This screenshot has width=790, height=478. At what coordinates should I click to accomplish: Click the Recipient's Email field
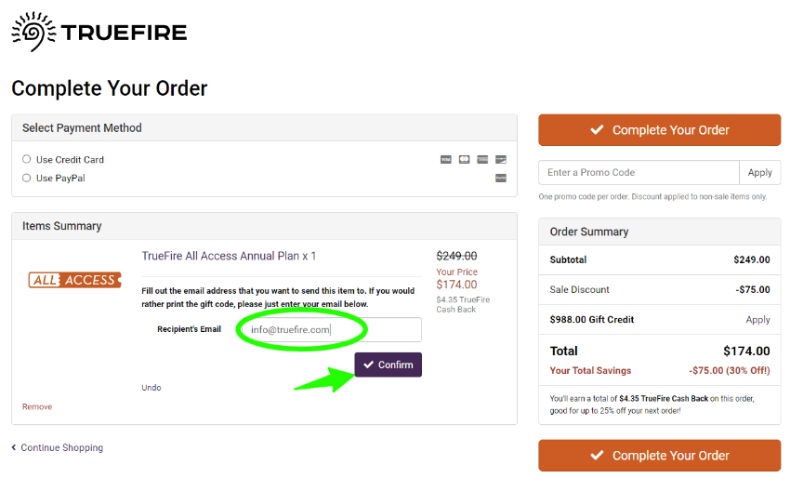point(332,330)
